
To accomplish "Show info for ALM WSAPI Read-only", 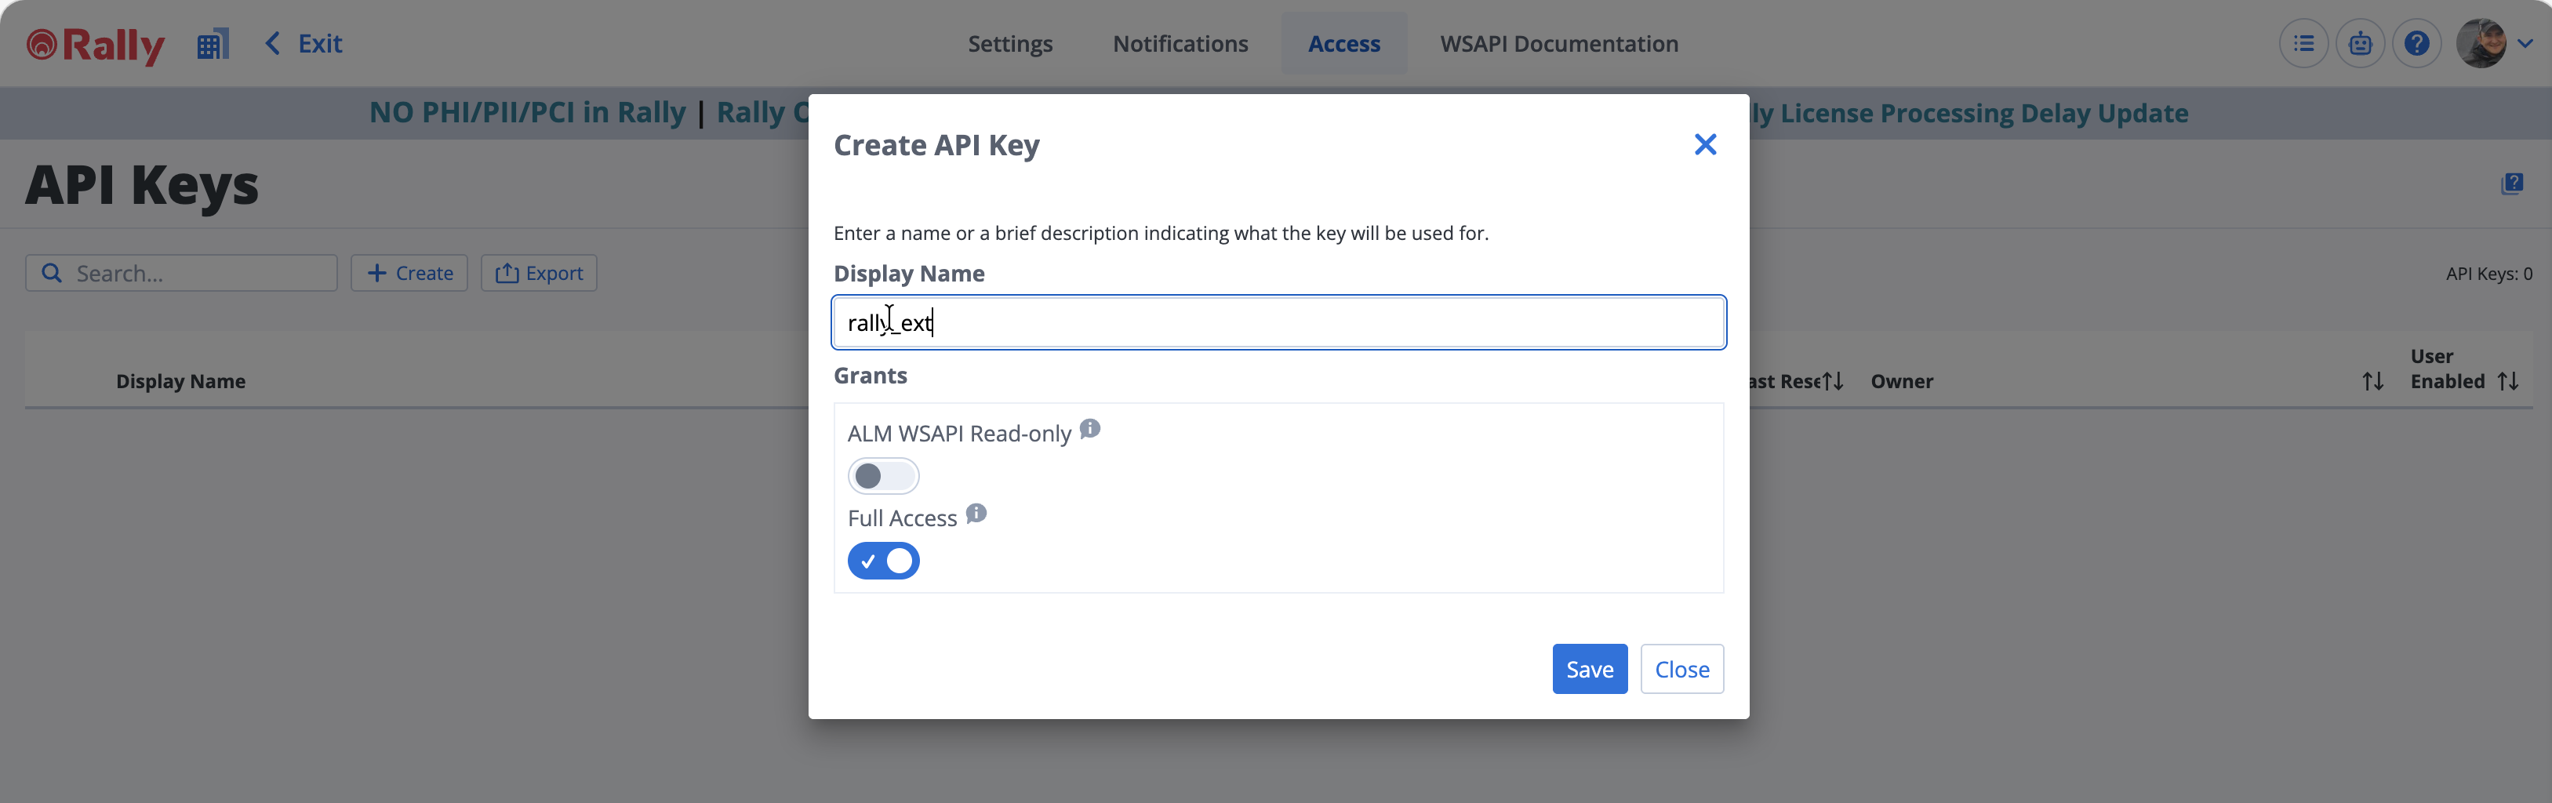I will 1090,429.
